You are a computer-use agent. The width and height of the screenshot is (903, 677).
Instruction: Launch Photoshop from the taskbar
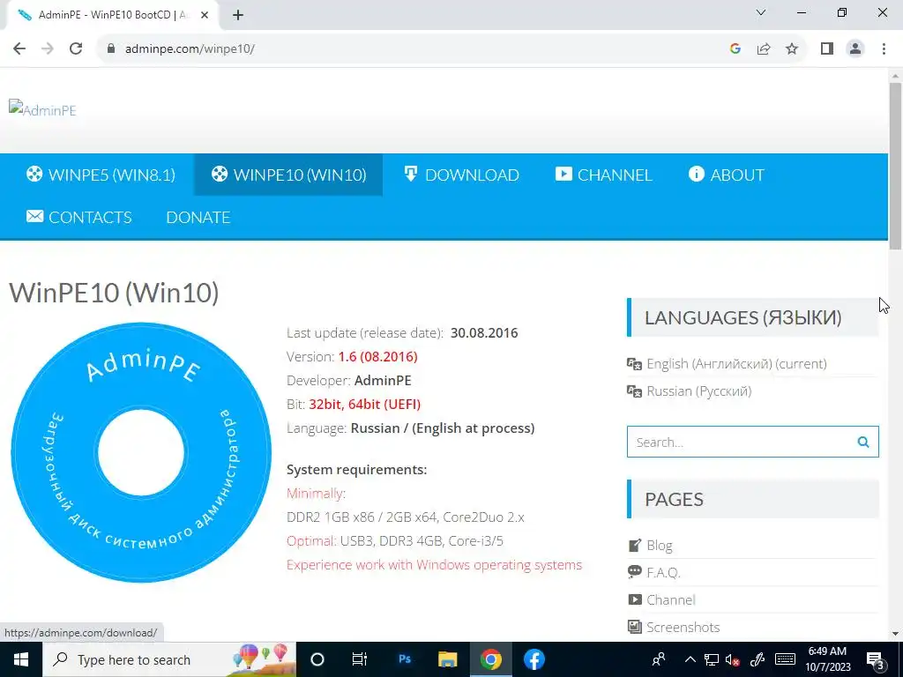coord(405,659)
